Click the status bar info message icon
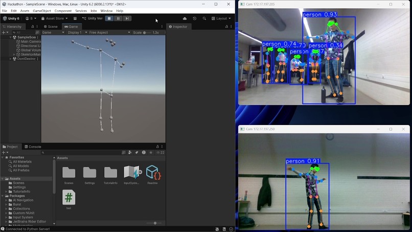Image resolution: width=412 pixels, height=232 pixels. coord(3,229)
